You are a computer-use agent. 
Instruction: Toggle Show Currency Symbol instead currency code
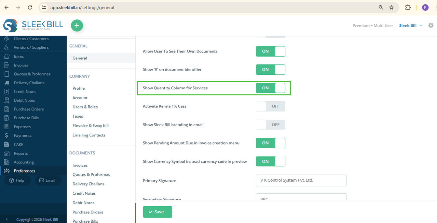[271, 161]
